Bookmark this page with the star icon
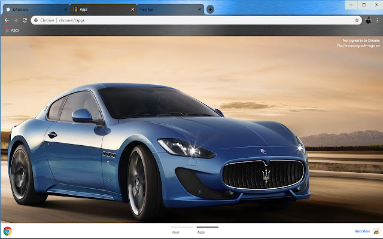Screen dimensions: 383x239 357,20
